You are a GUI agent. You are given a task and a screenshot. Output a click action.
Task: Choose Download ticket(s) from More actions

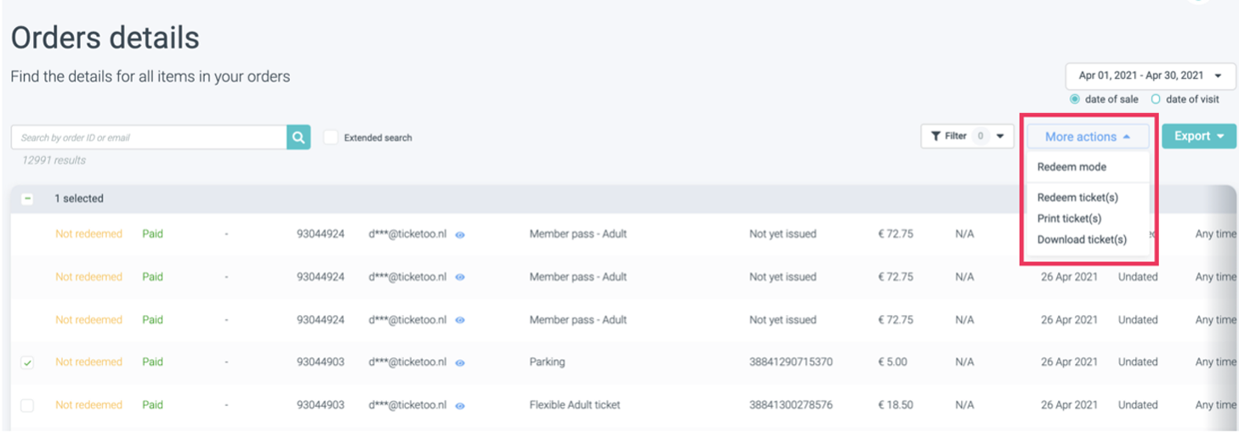click(x=1082, y=239)
